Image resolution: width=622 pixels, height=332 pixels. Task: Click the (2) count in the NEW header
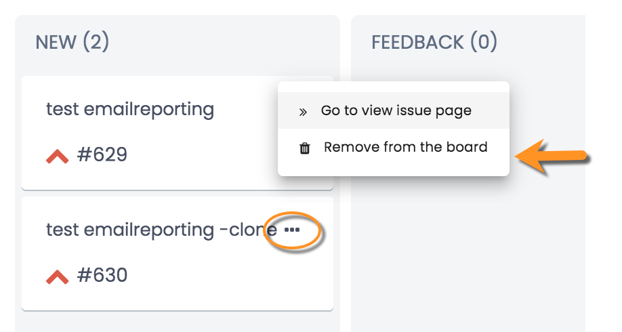pyautogui.click(x=96, y=41)
